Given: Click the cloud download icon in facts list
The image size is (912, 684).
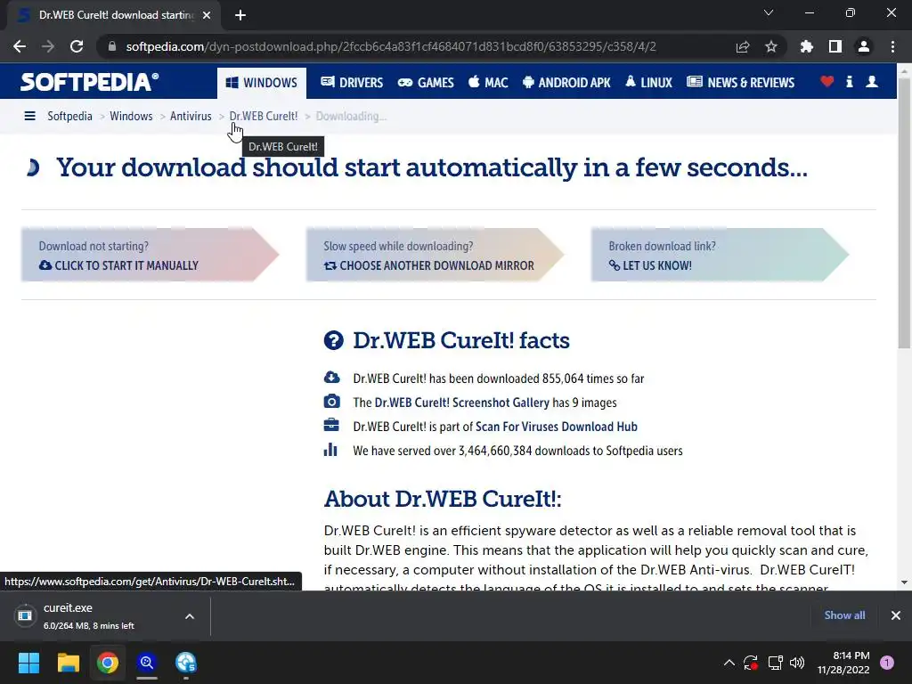Looking at the screenshot, I should 331,378.
